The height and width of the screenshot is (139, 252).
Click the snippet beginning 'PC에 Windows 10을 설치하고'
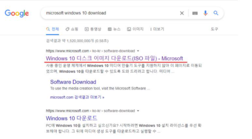(123, 128)
